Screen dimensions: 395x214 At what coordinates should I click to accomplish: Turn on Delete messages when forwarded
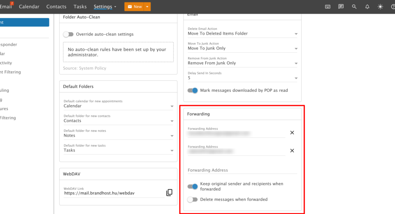(x=193, y=200)
